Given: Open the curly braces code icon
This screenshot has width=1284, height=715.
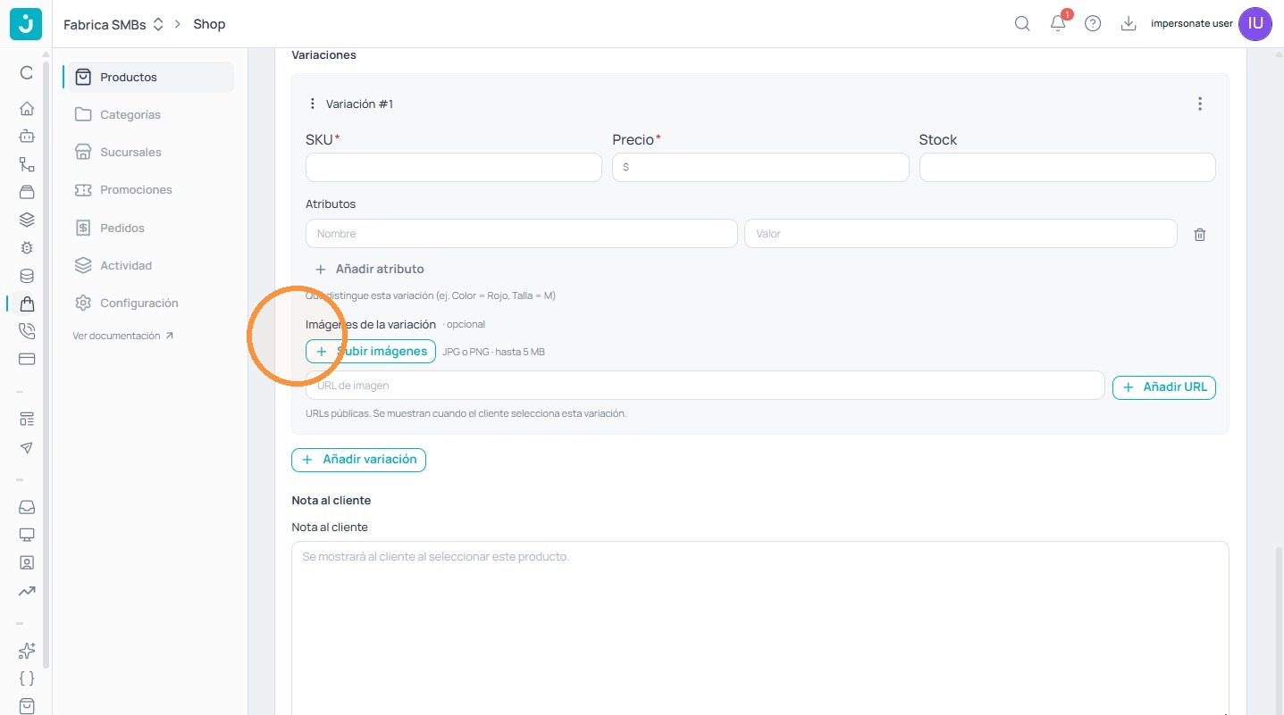Looking at the screenshot, I should click(27, 678).
